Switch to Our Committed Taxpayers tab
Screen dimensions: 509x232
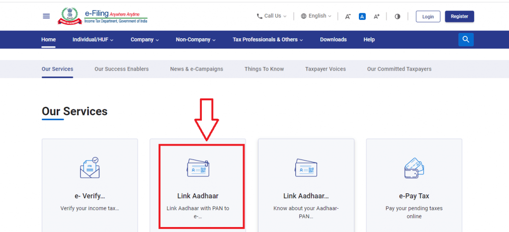399,69
